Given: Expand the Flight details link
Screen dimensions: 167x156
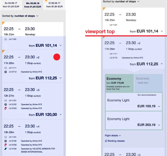Looking at the screenshot, I should [113, 135].
